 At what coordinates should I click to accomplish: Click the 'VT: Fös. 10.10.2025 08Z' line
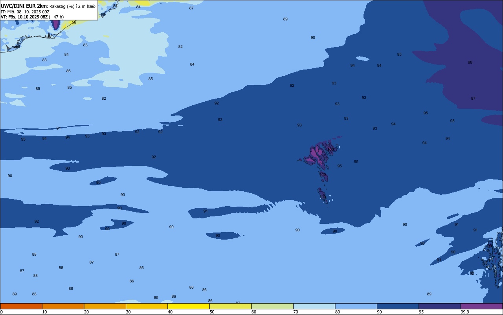coord(24,16)
